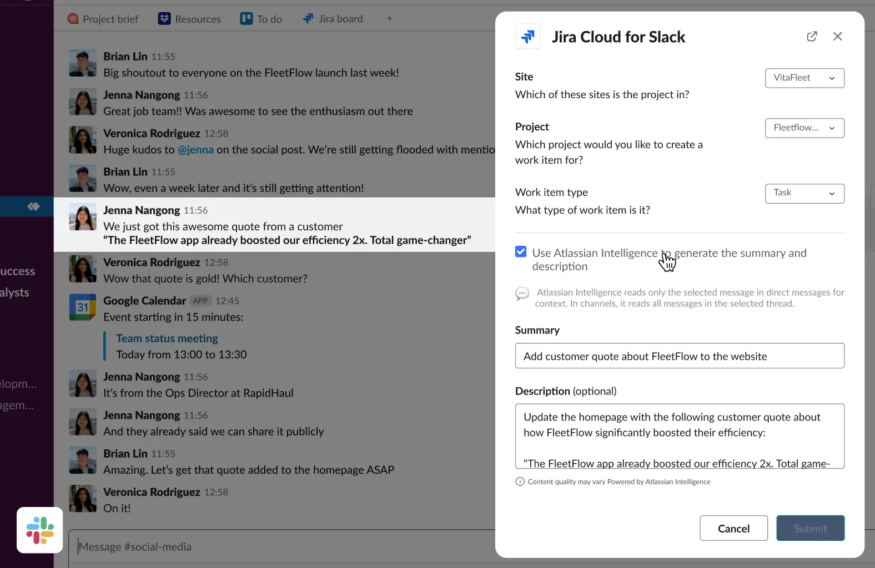Screen dimensions: 875x568
Task: Submit the Jira work item
Action: pyautogui.click(x=810, y=528)
